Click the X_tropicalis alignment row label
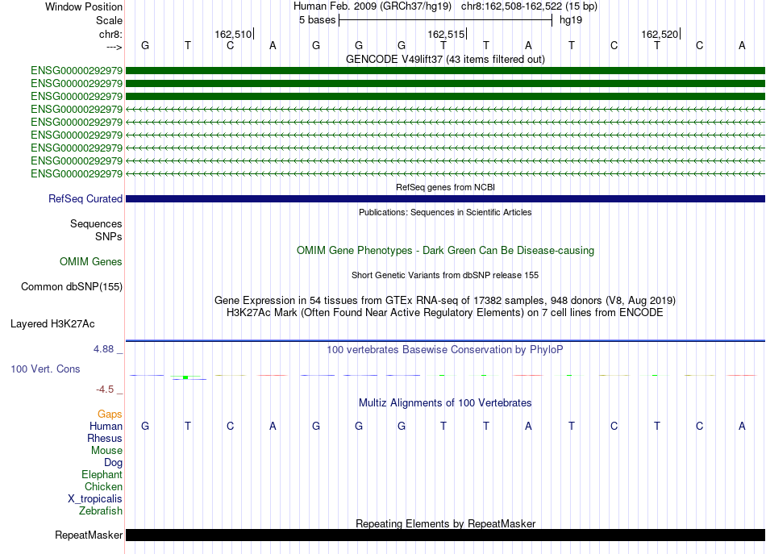 tap(95, 499)
